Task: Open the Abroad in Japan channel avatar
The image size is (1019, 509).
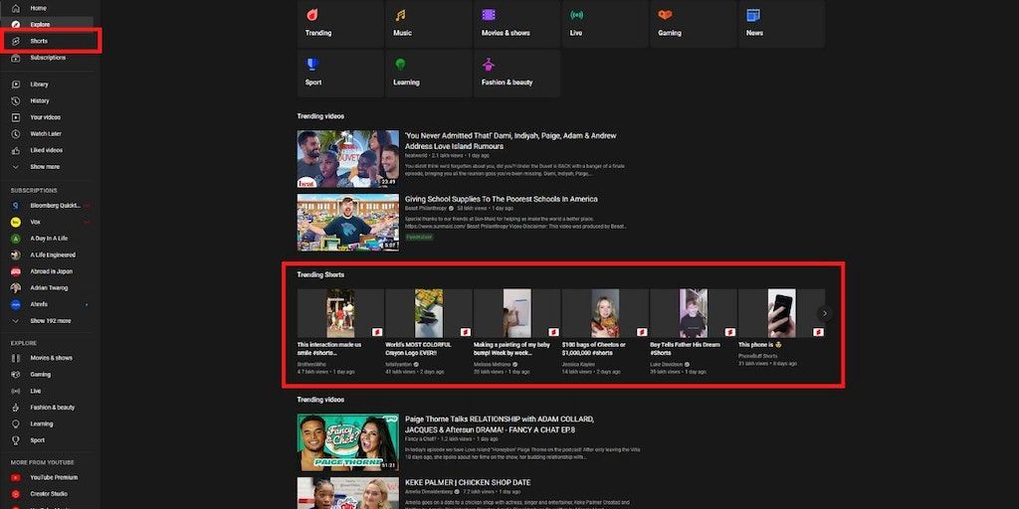Action: [x=16, y=271]
